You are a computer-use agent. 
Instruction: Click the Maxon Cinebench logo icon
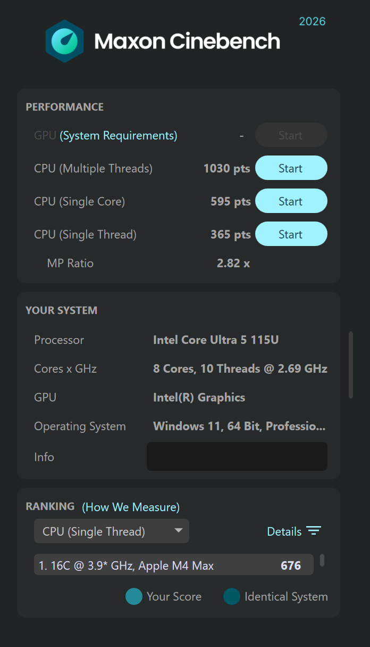64,41
